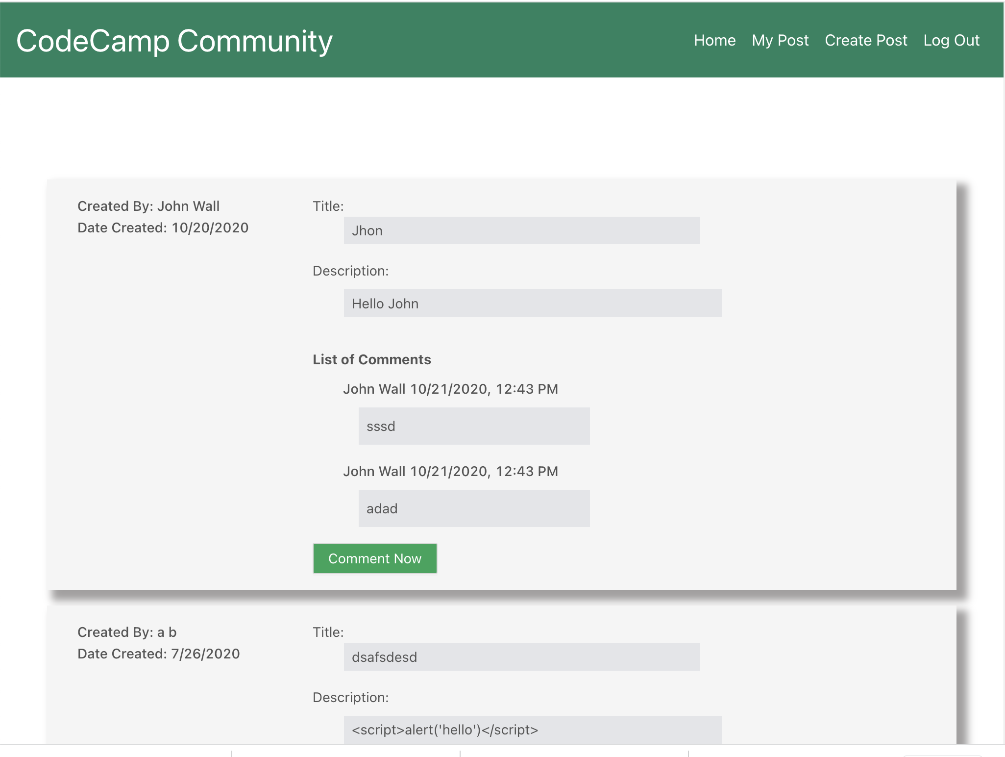Viewport: 1005px width, 757px height.
Task: Click the Created By: a b text
Action: (x=127, y=632)
